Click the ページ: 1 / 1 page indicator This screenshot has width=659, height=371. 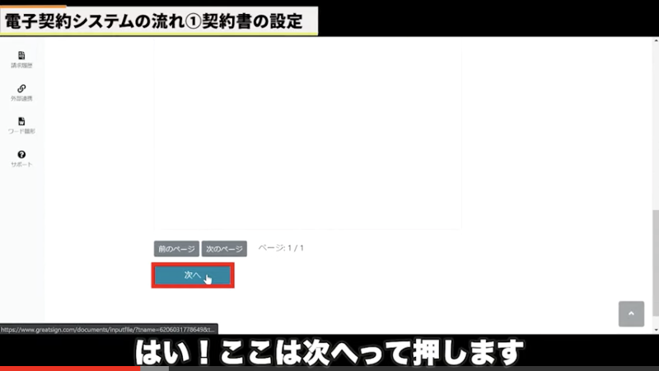(281, 247)
